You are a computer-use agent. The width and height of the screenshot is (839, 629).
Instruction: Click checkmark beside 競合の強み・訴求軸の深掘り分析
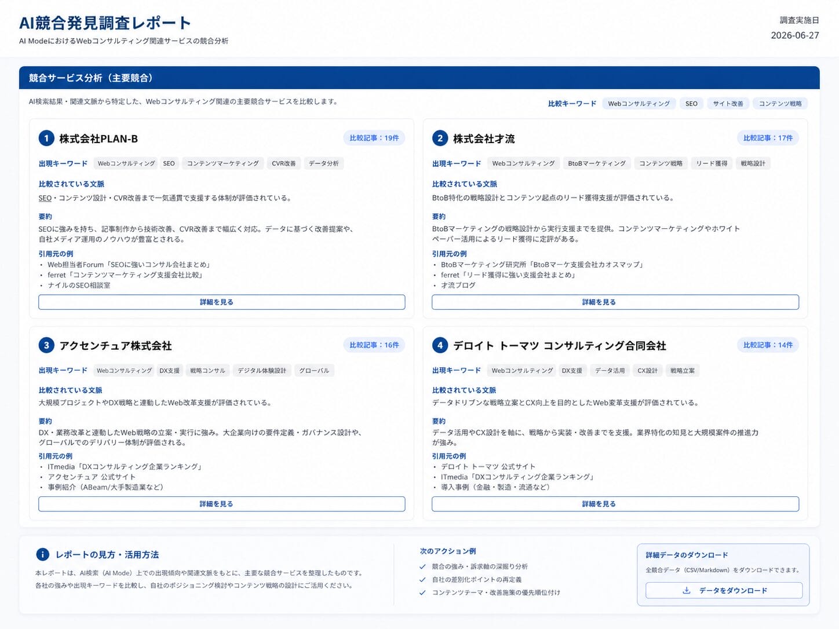(422, 566)
